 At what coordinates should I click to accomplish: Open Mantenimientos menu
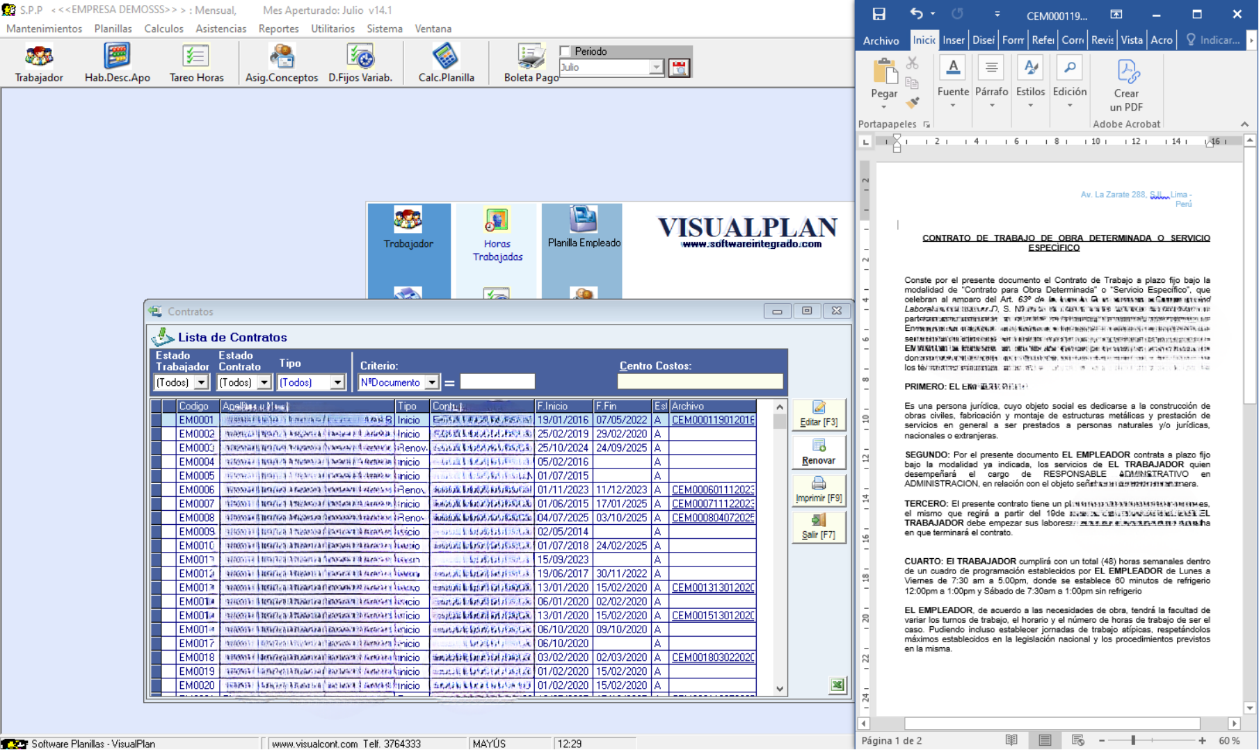click(x=44, y=28)
